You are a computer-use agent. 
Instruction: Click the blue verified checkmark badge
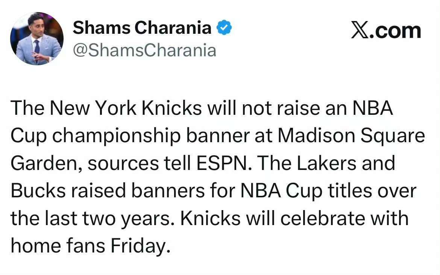(x=225, y=28)
